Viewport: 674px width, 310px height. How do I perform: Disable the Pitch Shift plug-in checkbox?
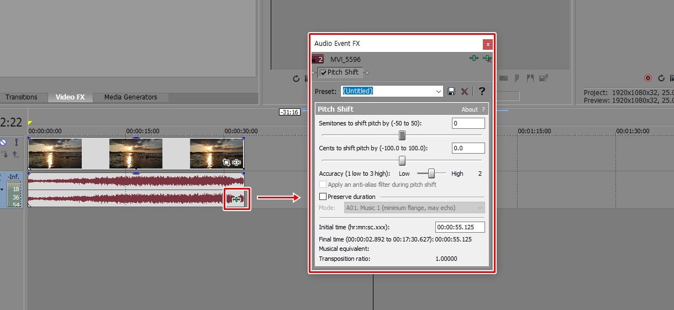[323, 72]
